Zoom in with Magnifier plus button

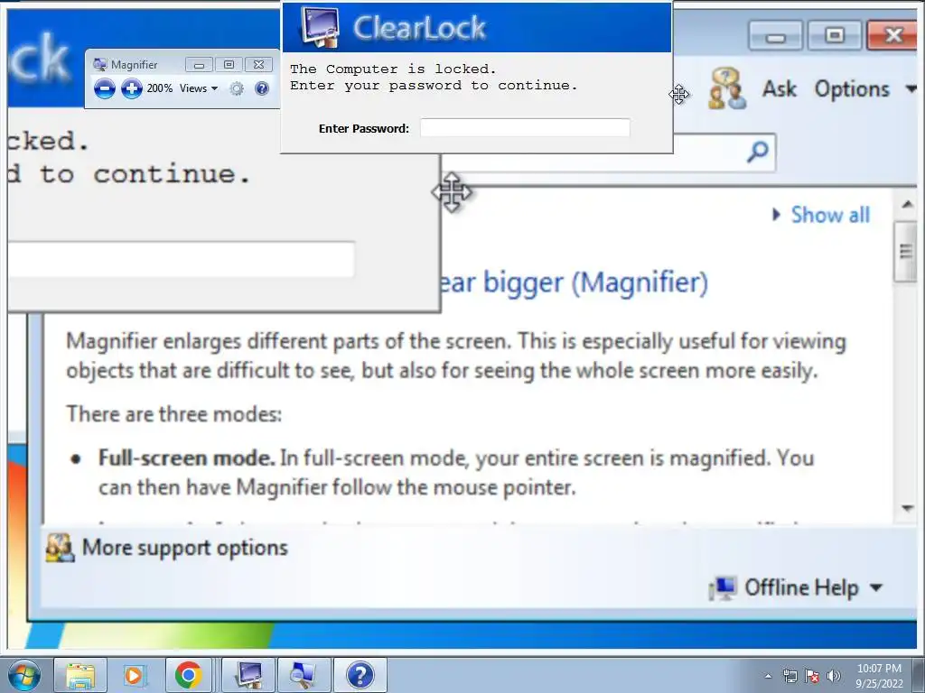tap(132, 89)
